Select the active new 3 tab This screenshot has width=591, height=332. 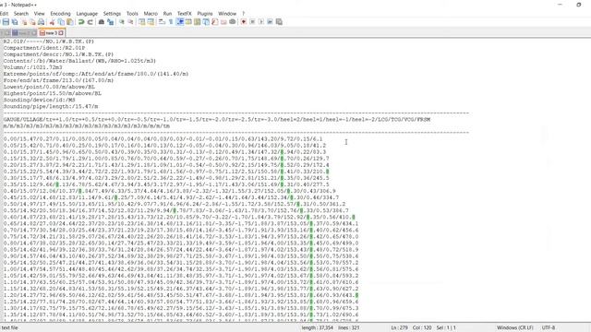(51, 33)
